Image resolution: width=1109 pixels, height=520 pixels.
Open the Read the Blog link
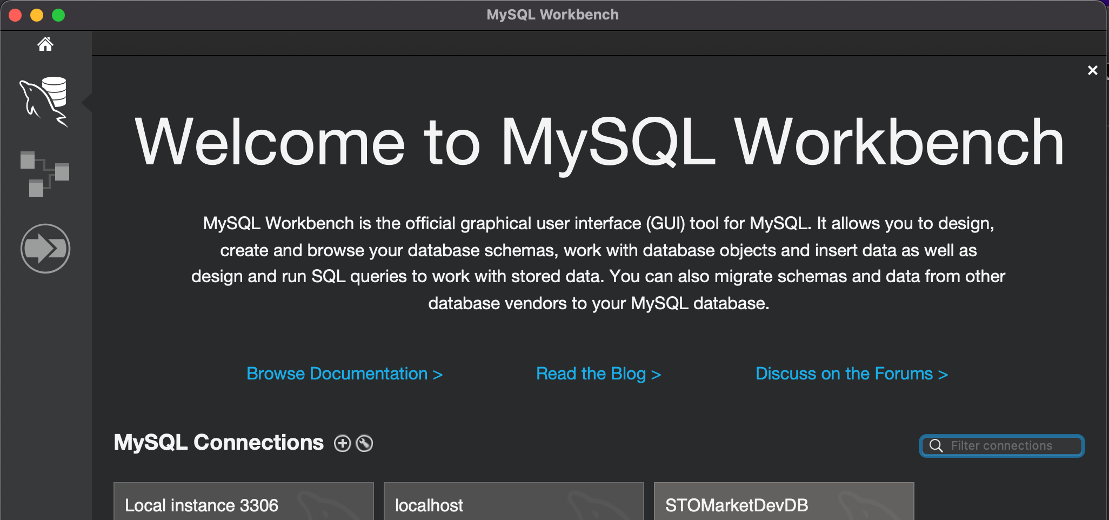[x=599, y=374]
